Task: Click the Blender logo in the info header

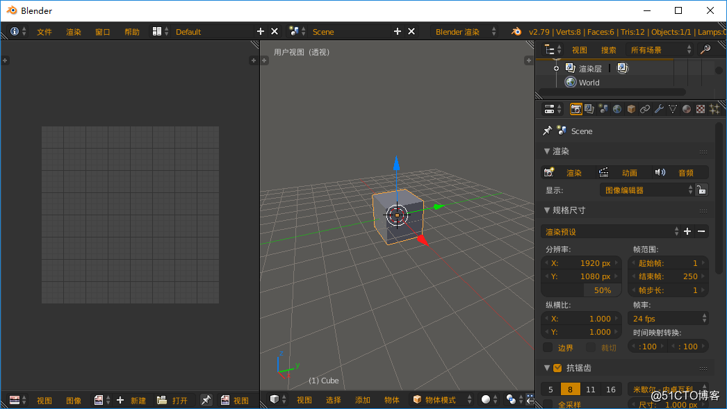Action: (516, 31)
